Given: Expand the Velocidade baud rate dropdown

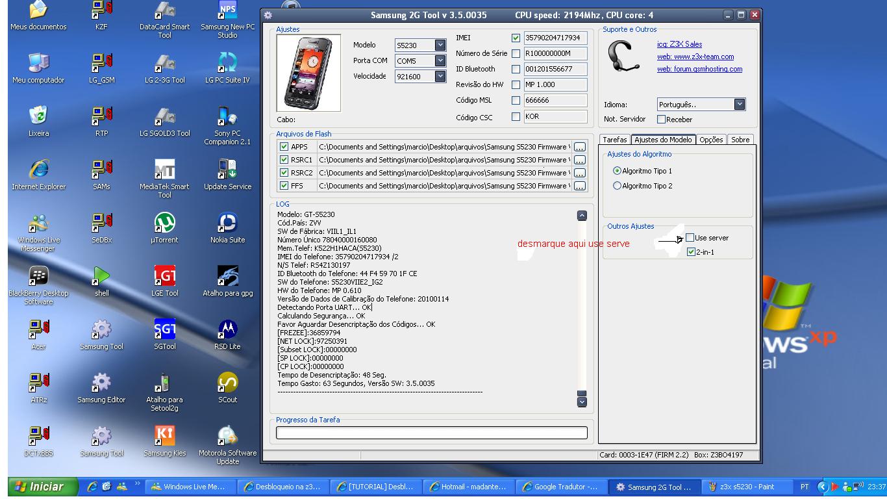Looking at the screenshot, I should coord(440,76).
